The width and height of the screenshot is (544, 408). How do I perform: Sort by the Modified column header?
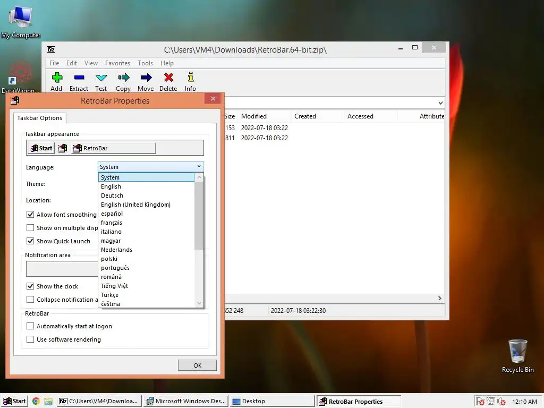point(265,116)
